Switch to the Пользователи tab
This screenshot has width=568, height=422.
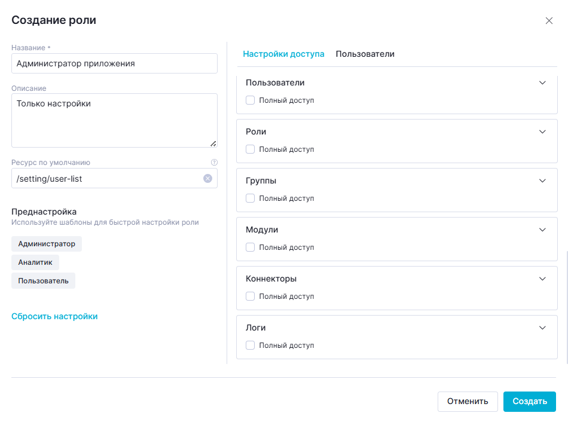(x=365, y=54)
